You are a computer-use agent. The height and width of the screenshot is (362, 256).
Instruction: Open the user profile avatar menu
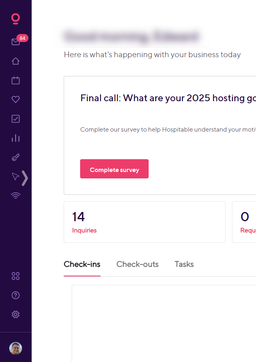click(16, 348)
